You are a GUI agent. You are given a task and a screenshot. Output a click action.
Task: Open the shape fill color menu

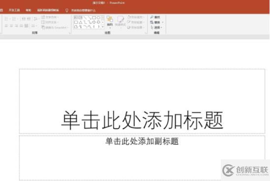pos(136,17)
